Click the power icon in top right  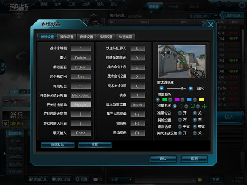[x=242, y=5]
